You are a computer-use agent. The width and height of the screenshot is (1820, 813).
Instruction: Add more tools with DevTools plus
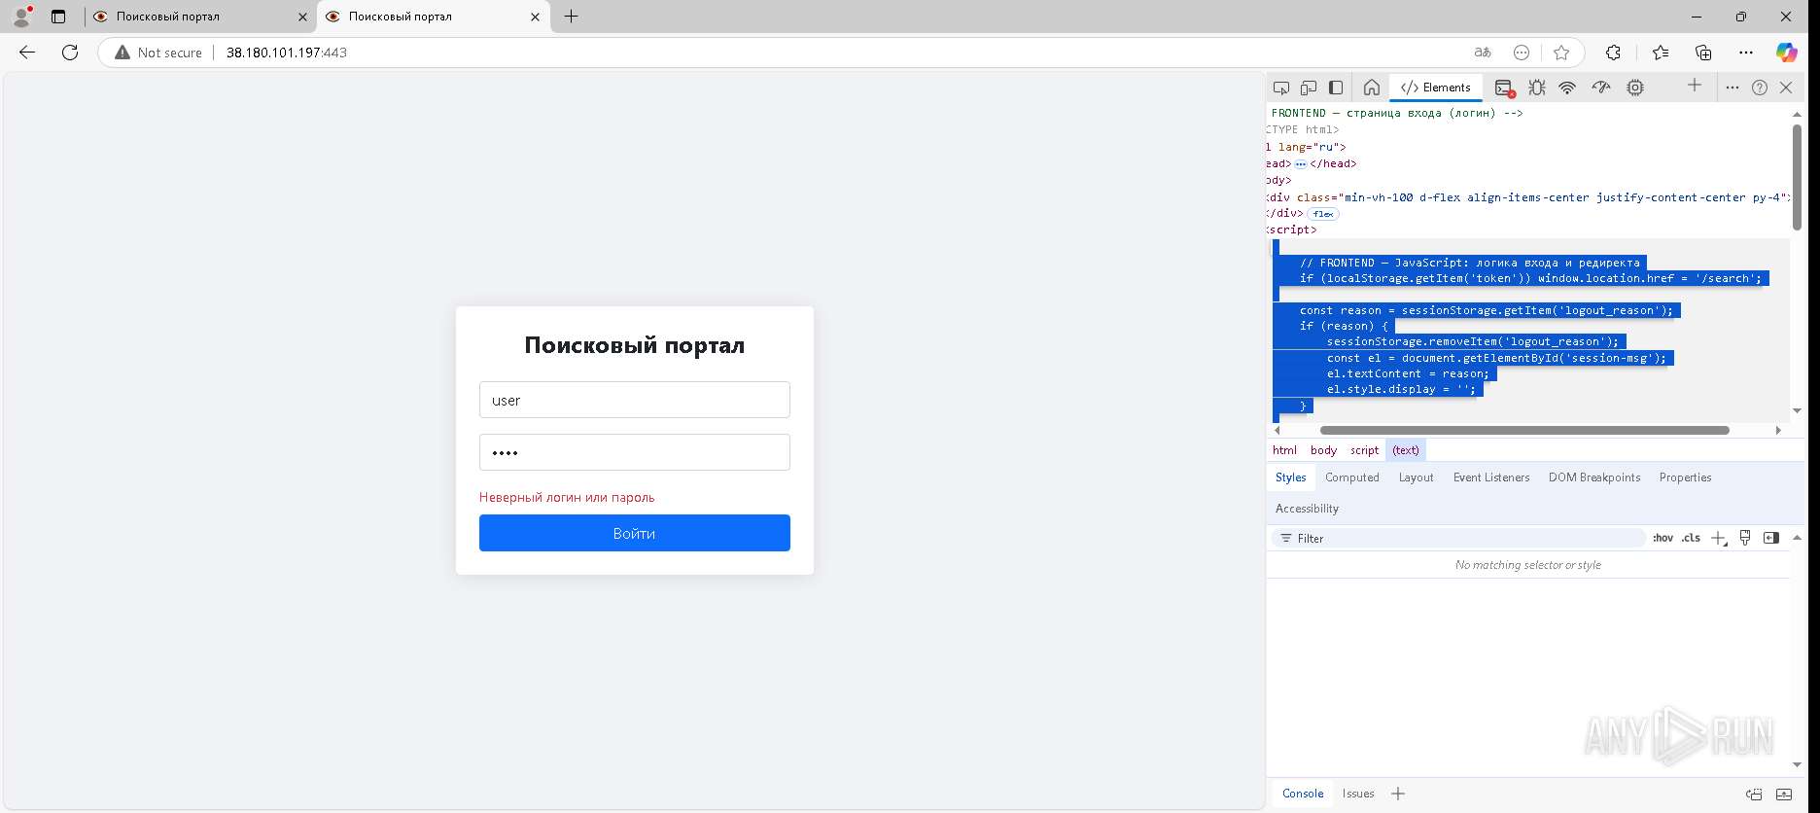1695,86
